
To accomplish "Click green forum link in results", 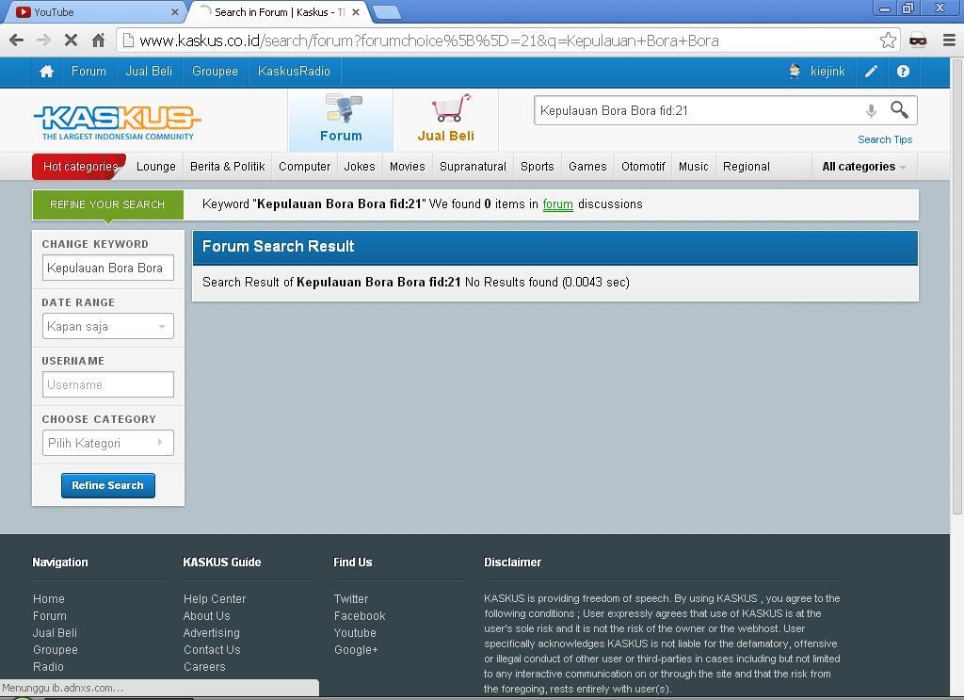I will click(557, 204).
